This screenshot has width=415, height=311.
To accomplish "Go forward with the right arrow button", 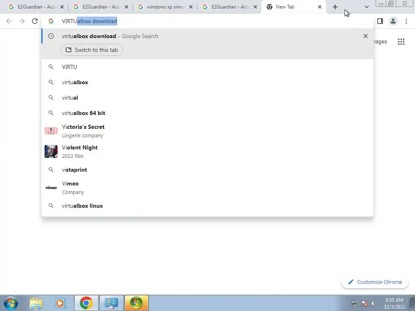I will (22, 21).
